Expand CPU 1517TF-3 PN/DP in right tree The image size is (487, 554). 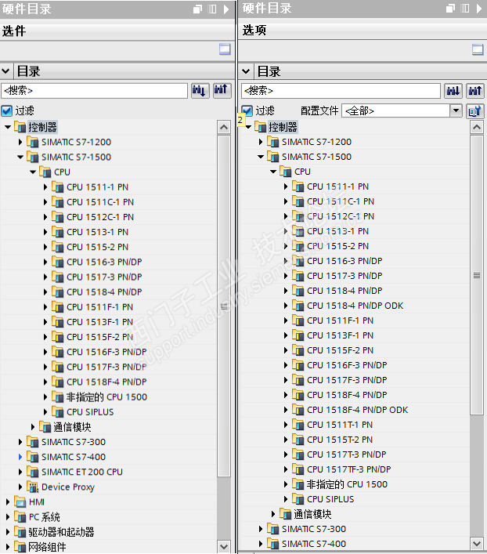[286, 469]
